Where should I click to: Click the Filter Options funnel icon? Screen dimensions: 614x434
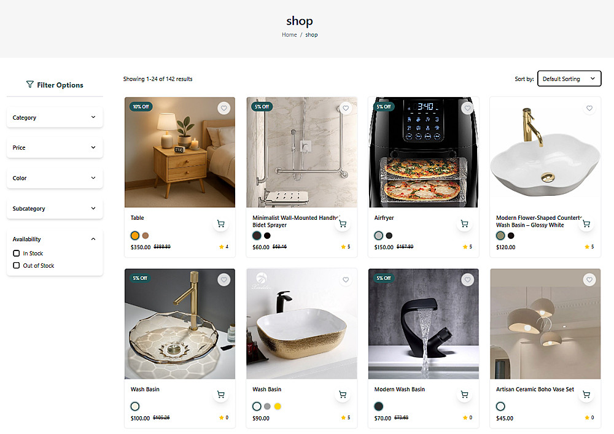pyautogui.click(x=30, y=85)
